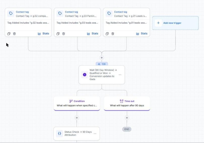Click the text 'Tag Added includes "g.03 leads sea...'
204x143 pixels.
click(x=77, y=23)
